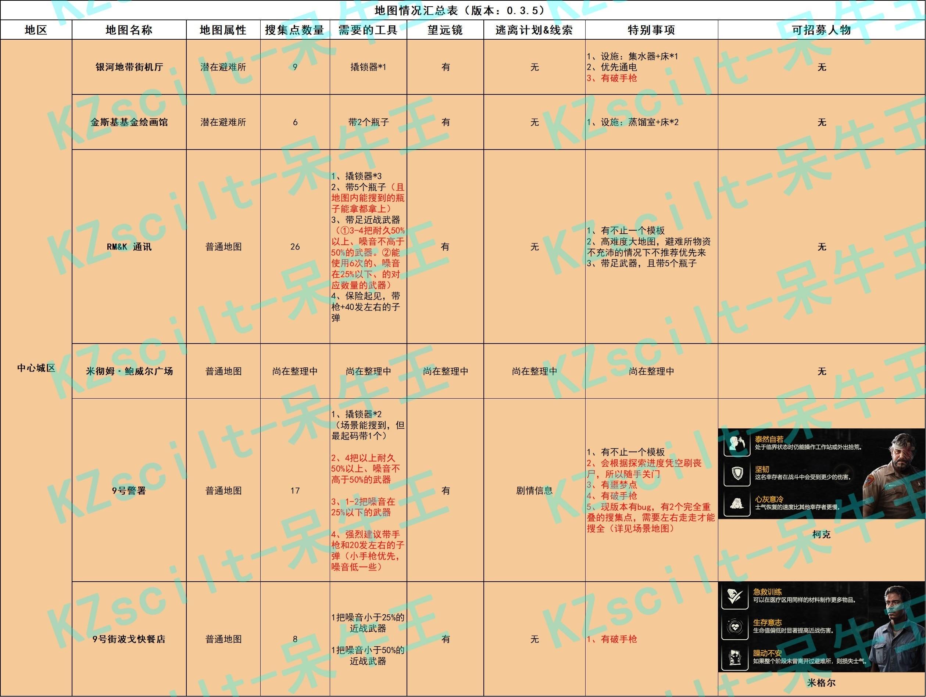Image resolution: width=926 pixels, height=697 pixels.
Task: Click 1、设施：蒸馏室+床*2 note
Action: 633,122
